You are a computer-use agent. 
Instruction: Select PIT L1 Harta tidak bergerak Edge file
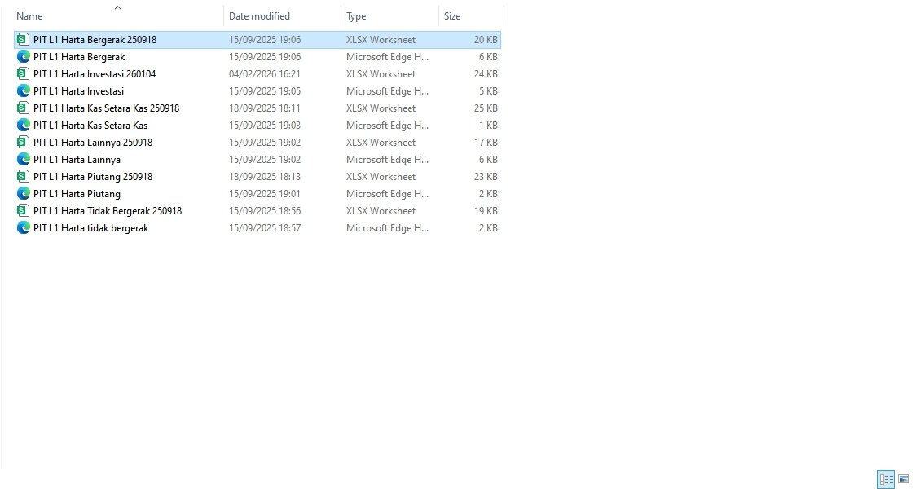[90, 228]
